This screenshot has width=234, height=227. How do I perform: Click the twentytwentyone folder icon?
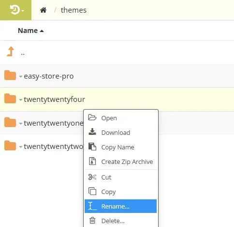(10, 122)
